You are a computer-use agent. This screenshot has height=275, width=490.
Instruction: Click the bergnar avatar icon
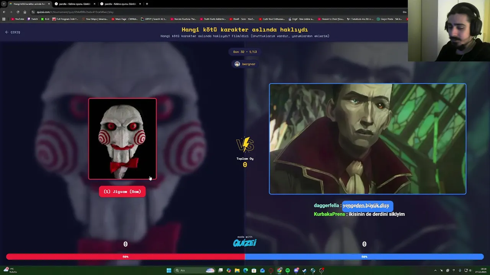[237, 64]
